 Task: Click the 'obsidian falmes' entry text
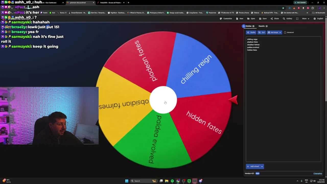[x=253, y=45]
